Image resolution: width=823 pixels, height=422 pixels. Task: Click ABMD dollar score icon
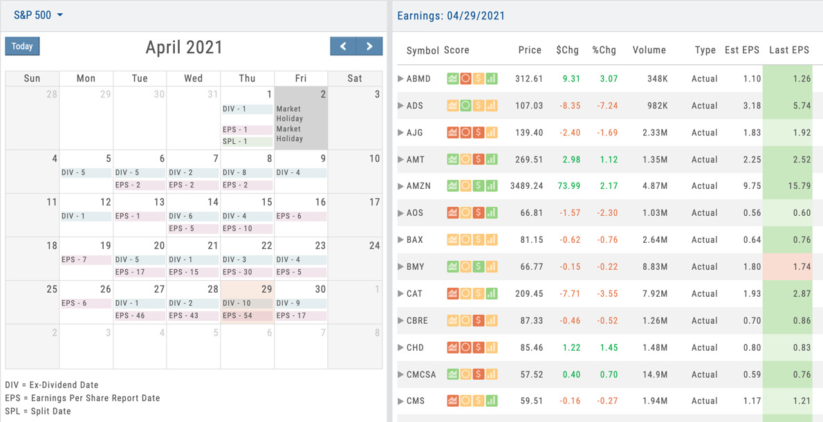click(478, 79)
